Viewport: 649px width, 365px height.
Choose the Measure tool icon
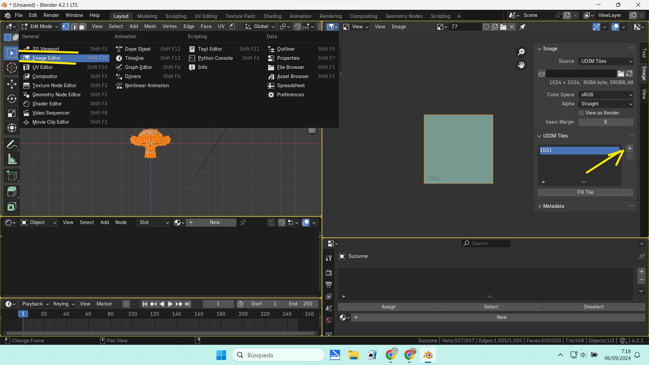pos(12,160)
